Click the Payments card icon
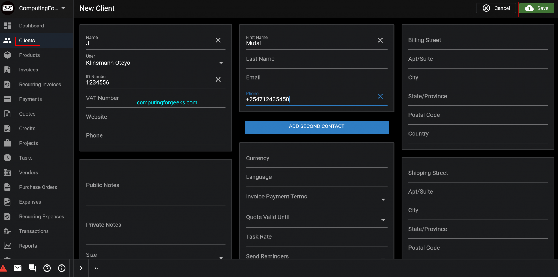Screen dimensions: 558x277 point(7,99)
